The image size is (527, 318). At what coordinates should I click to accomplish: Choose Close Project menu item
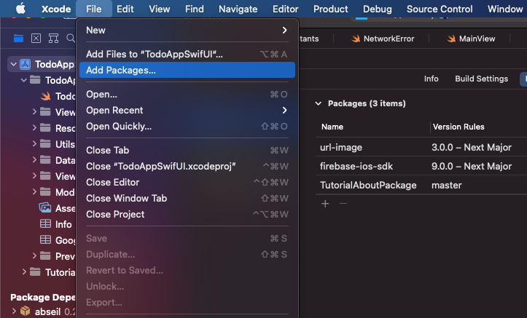tap(187, 215)
